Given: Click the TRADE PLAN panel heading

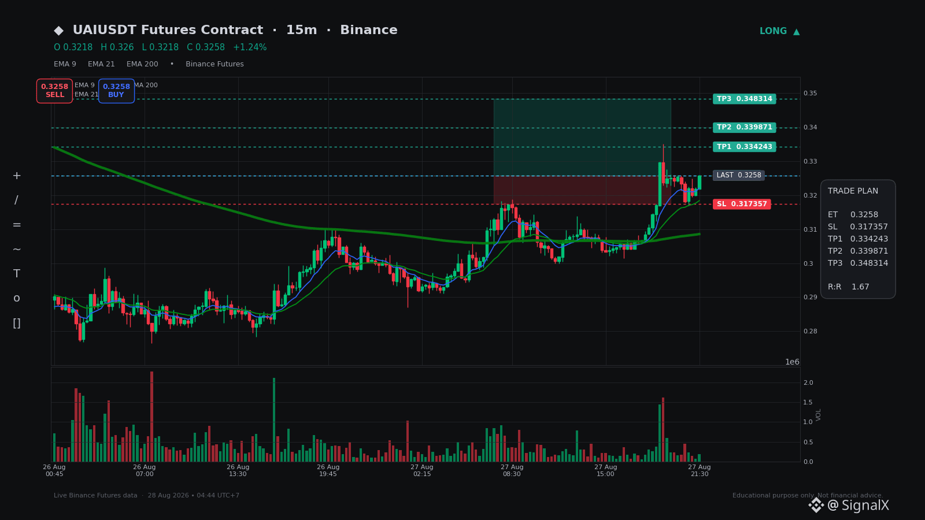Looking at the screenshot, I should pos(853,191).
